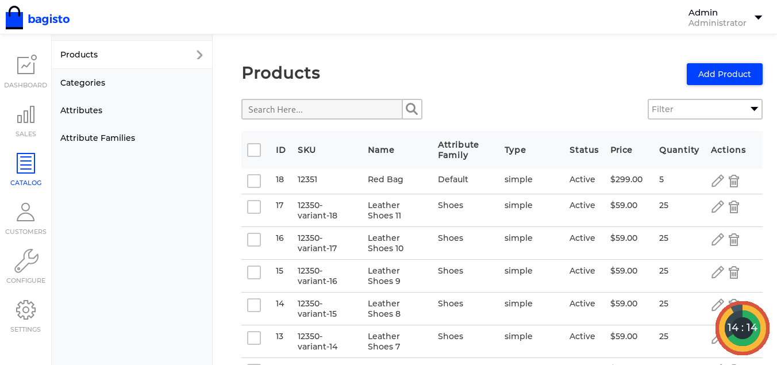Click the Administrator role label

717,23
